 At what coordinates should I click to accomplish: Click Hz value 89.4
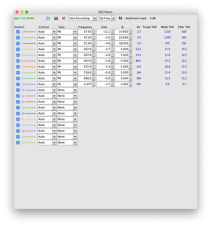[138, 61]
